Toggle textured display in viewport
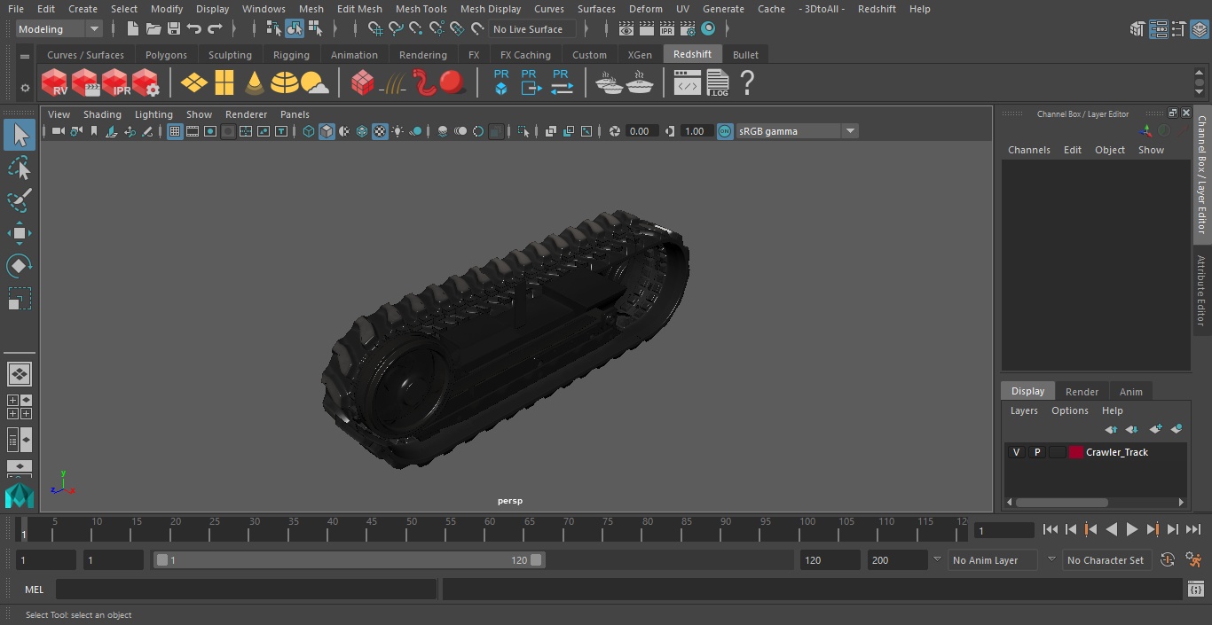1212x625 pixels. click(x=380, y=131)
